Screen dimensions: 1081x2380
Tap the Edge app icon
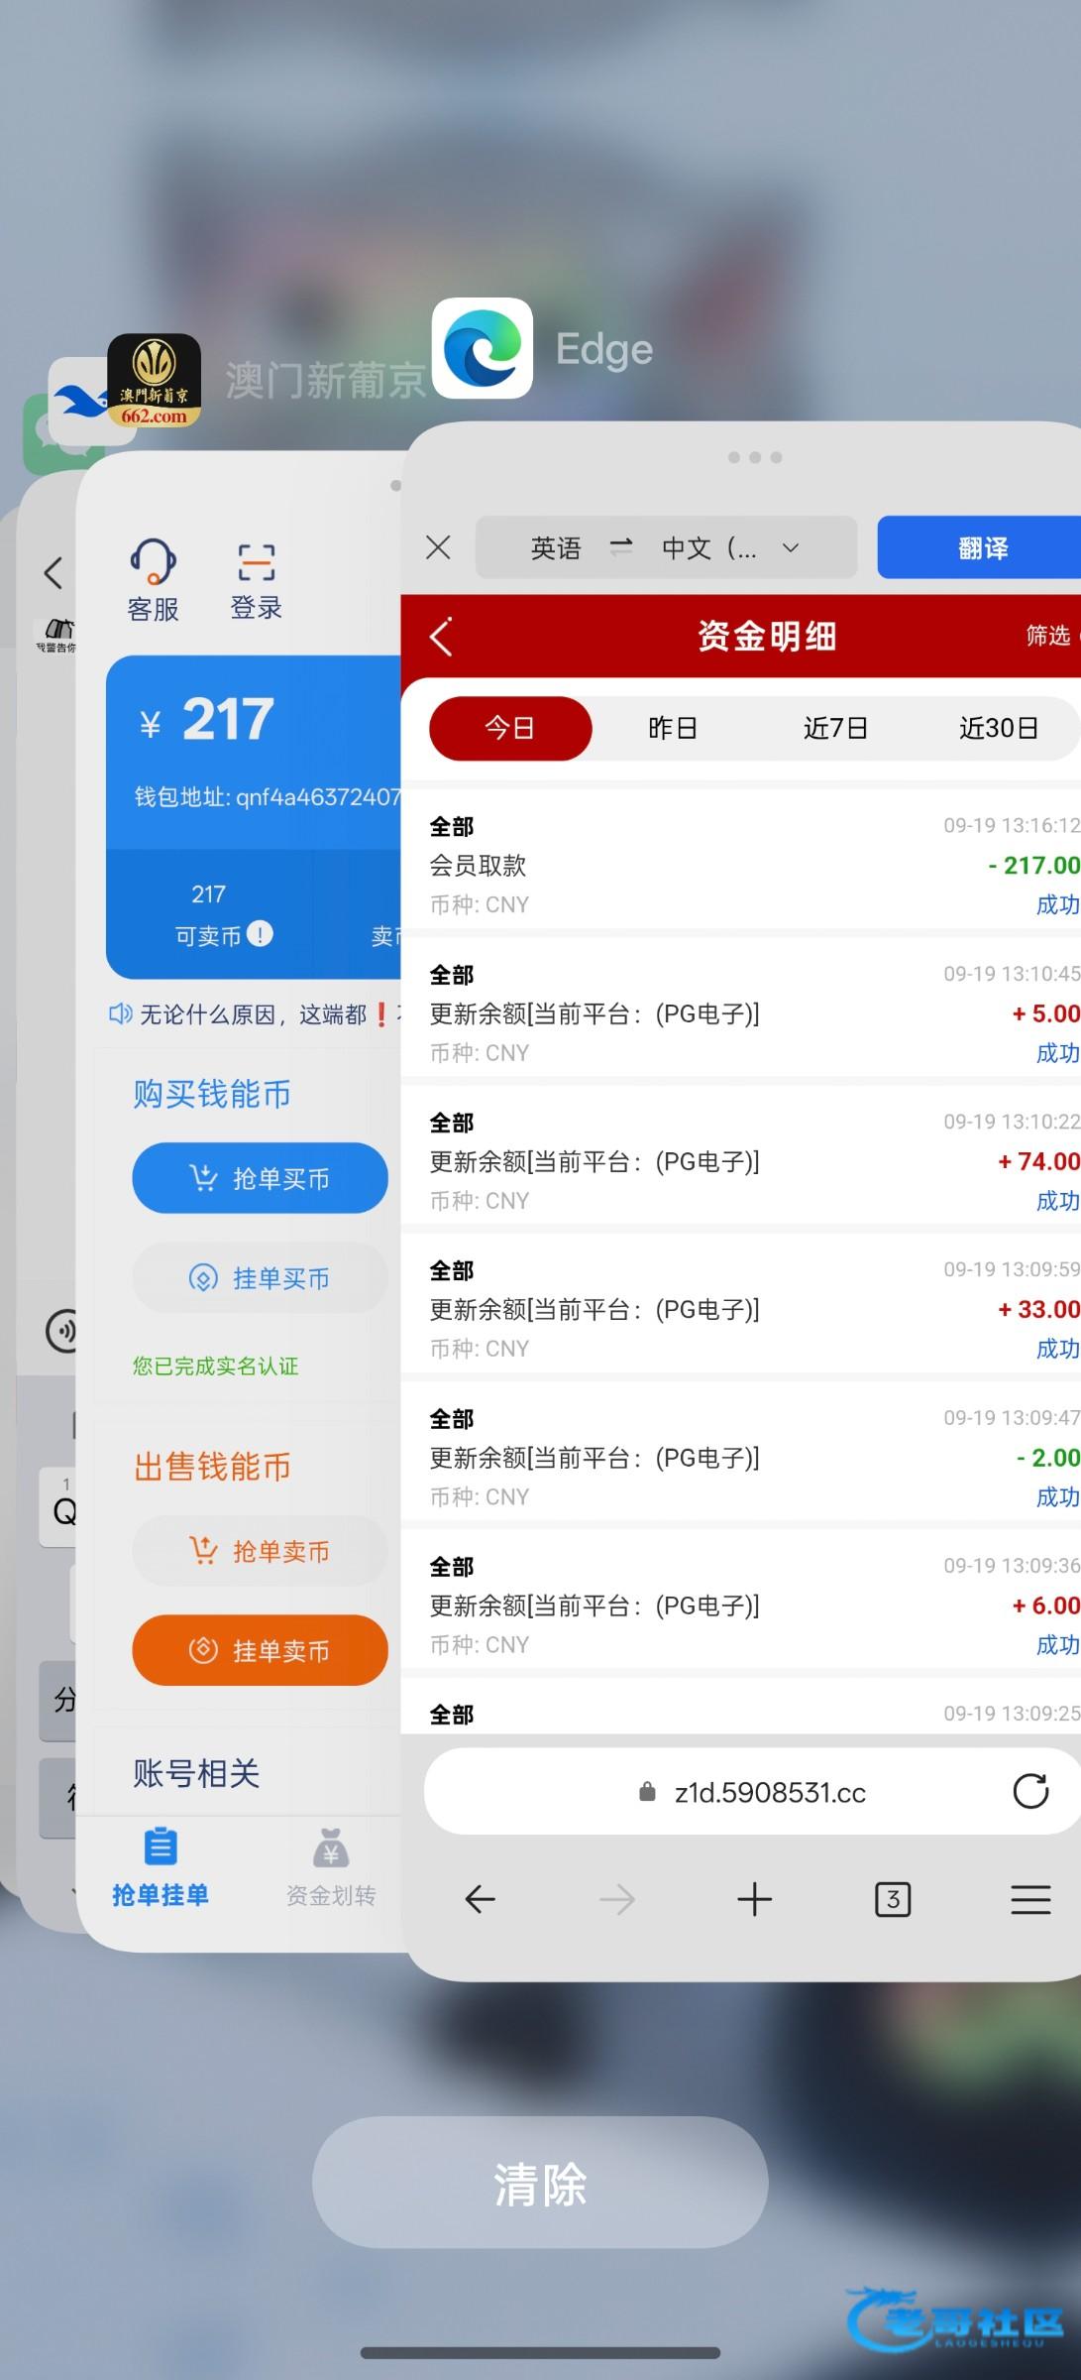483,348
